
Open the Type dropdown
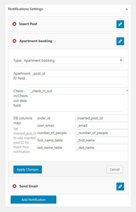[x=73, y=60]
